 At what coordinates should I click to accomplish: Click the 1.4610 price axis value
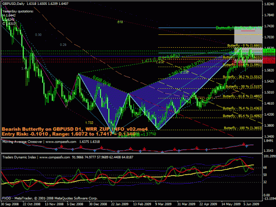point(269,103)
